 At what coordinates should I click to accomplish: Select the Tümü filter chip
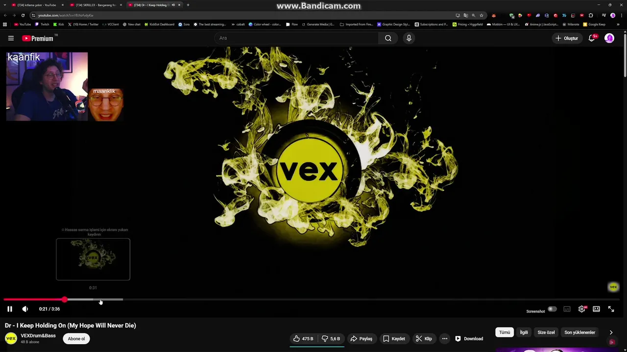click(x=505, y=332)
